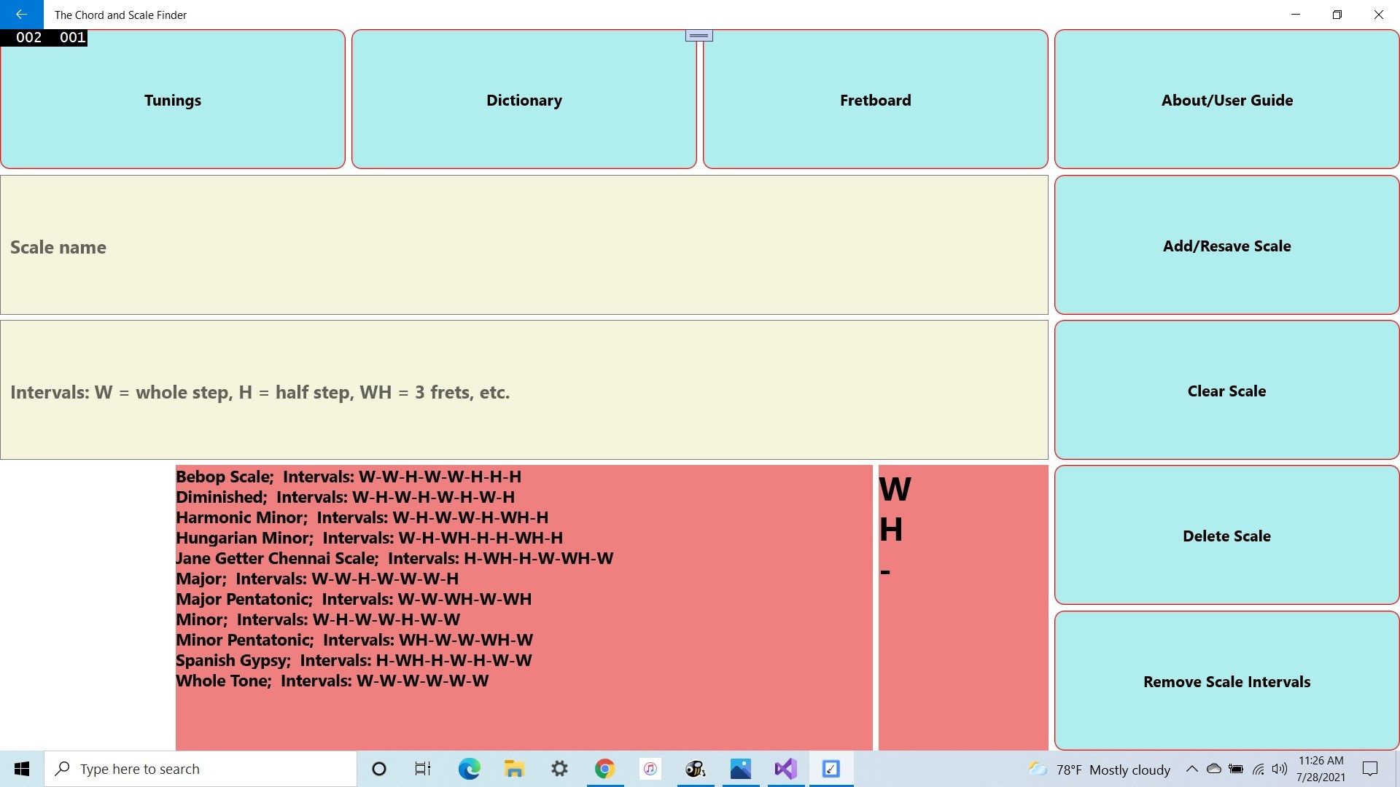The image size is (1400, 787).
Task: Open File Explorer from taskbar
Action: pos(514,769)
